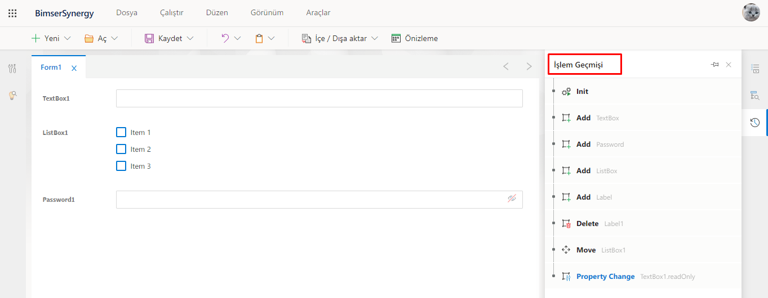Open the toolbox icon in left sidebar
This screenshot has height=298, width=768.
[12, 69]
